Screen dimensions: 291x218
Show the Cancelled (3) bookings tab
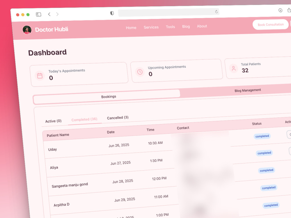118,118
